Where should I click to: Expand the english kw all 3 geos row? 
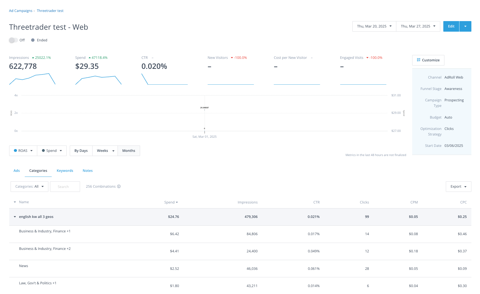click(x=15, y=217)
